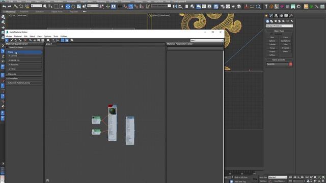The height and width of the screenshot is (183, 326).
Task: Activate the Select and Move tool
Action: [68, 7]
